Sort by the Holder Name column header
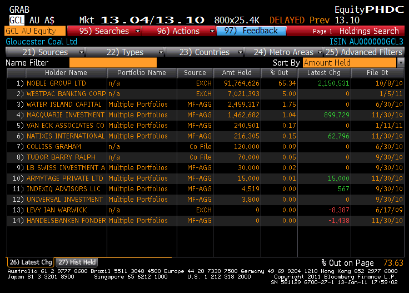The image size is (409, 293). (x=66, y=73)
